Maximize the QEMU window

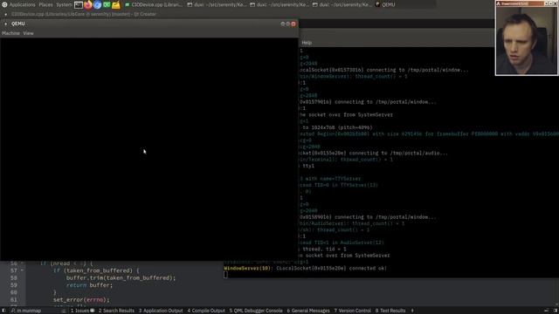287,24
